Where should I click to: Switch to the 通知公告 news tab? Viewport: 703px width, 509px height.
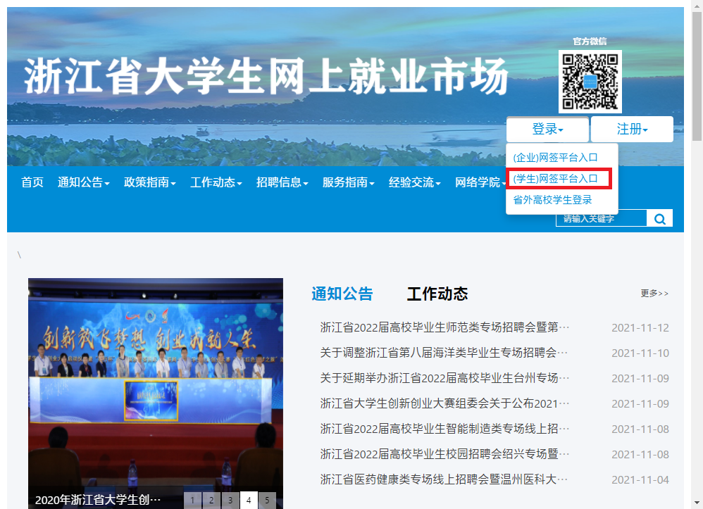click(342, 294)
